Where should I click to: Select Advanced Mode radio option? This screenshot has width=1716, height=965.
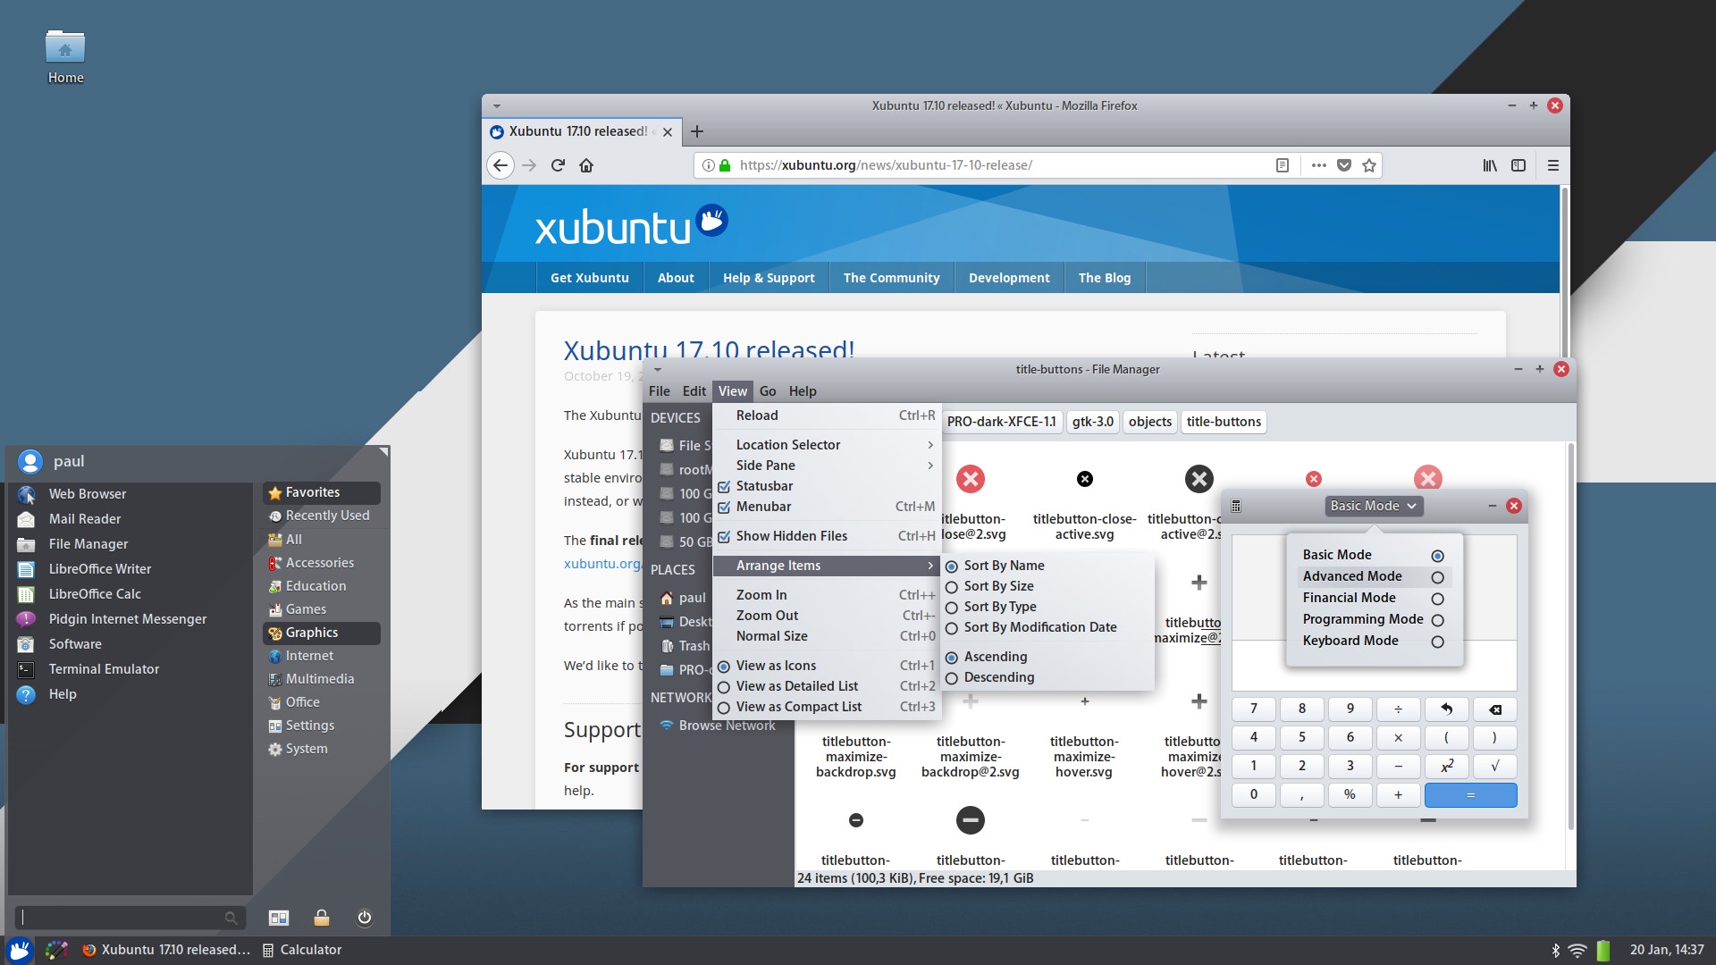1437,577
